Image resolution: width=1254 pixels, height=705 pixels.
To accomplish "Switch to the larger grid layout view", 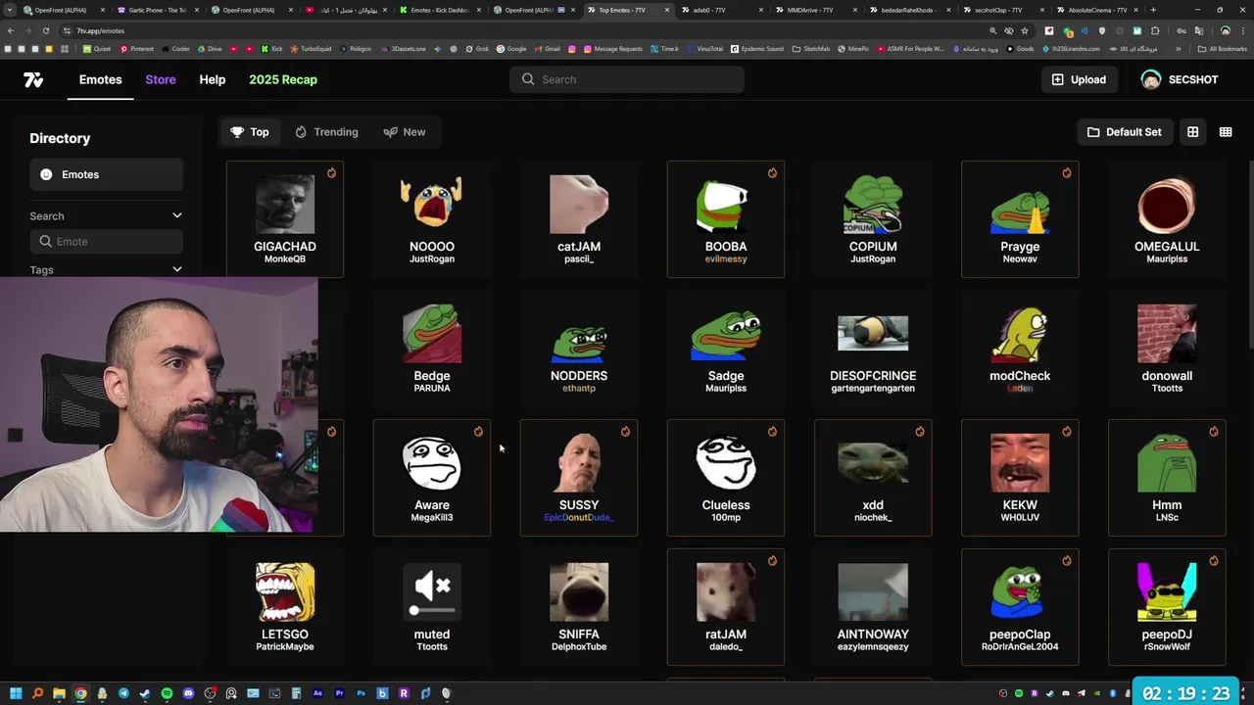I will (1192, 132).
